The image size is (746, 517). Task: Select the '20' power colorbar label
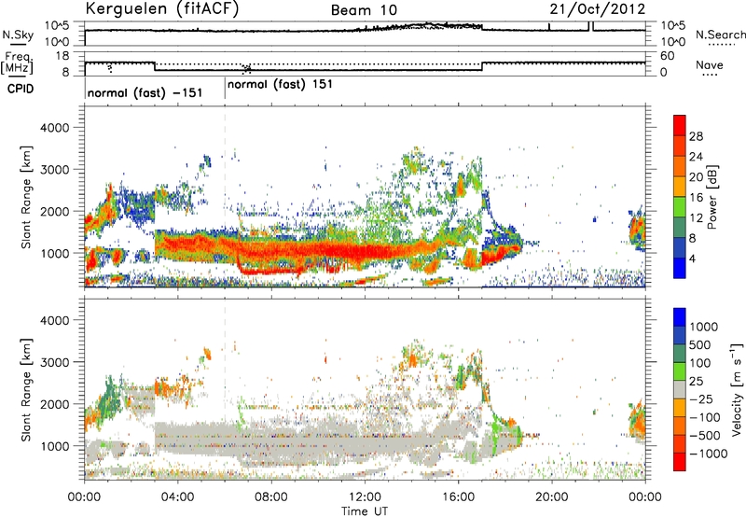696,177
